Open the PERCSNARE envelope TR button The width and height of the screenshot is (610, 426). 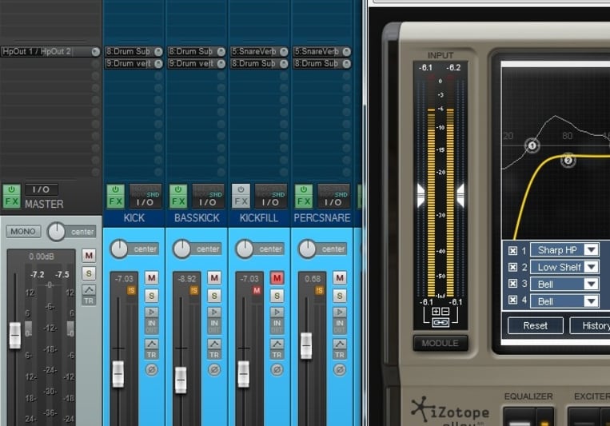click(x=339, y=349)
